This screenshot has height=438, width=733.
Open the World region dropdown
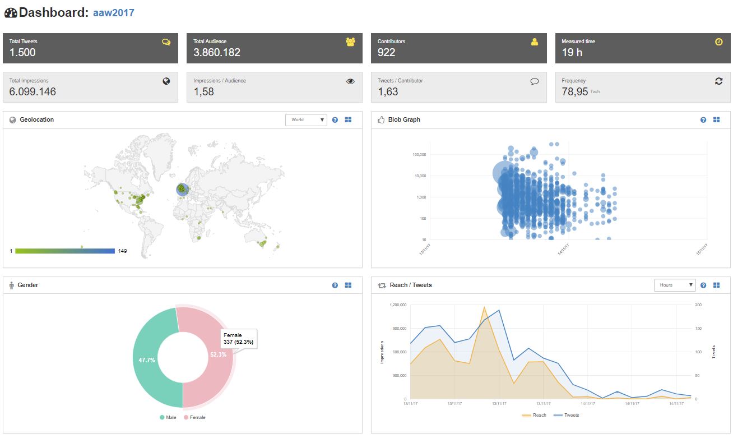[306, 120]
